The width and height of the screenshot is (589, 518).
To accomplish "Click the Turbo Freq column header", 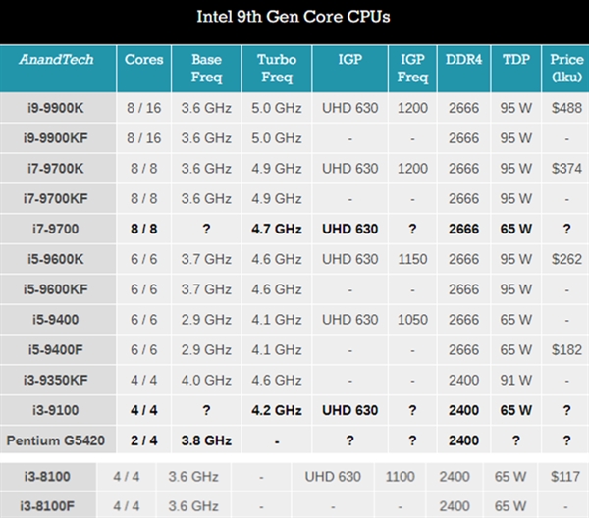I will click(x=276, y=68).
